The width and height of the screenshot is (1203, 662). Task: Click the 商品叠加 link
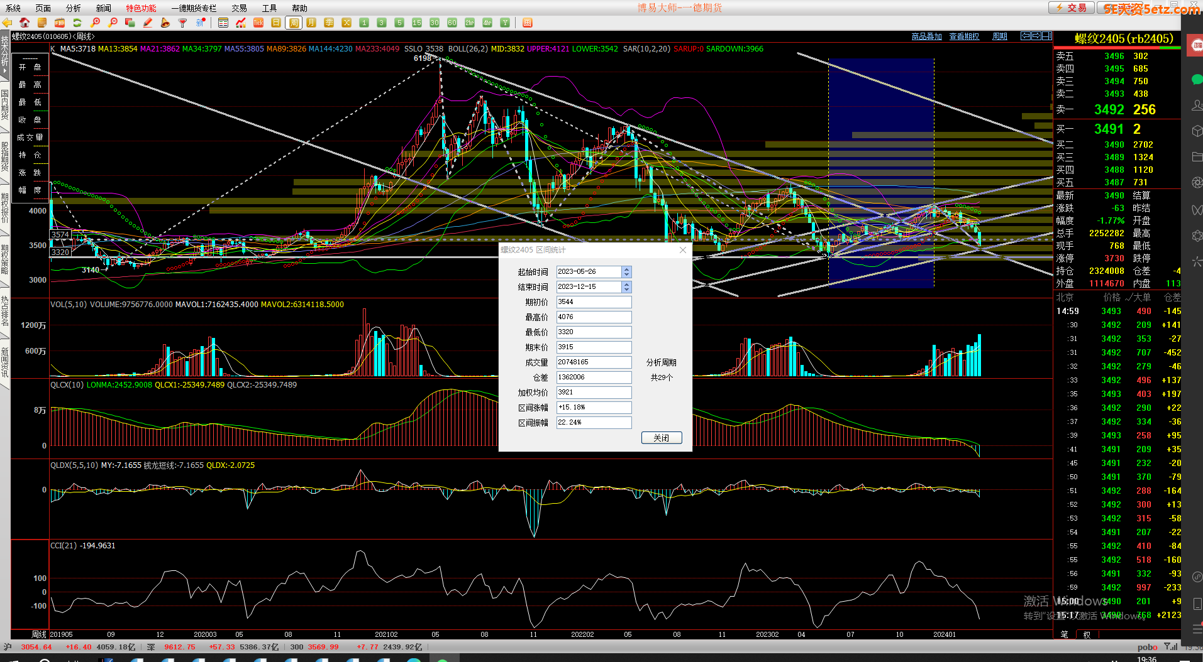tap(926, 36)
